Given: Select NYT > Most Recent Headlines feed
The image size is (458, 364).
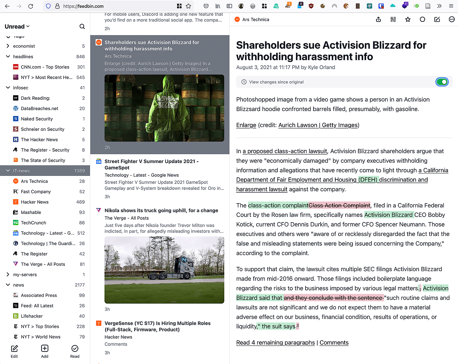Looking at the screenshot, I should pos(45,77).
